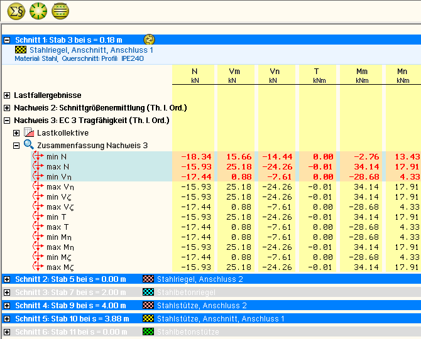Viewport: 421px width, 339px height.
Task: Collapse Nachweis 3: EC 3 Tragfähigkeit
Action: tap(7, 121)
